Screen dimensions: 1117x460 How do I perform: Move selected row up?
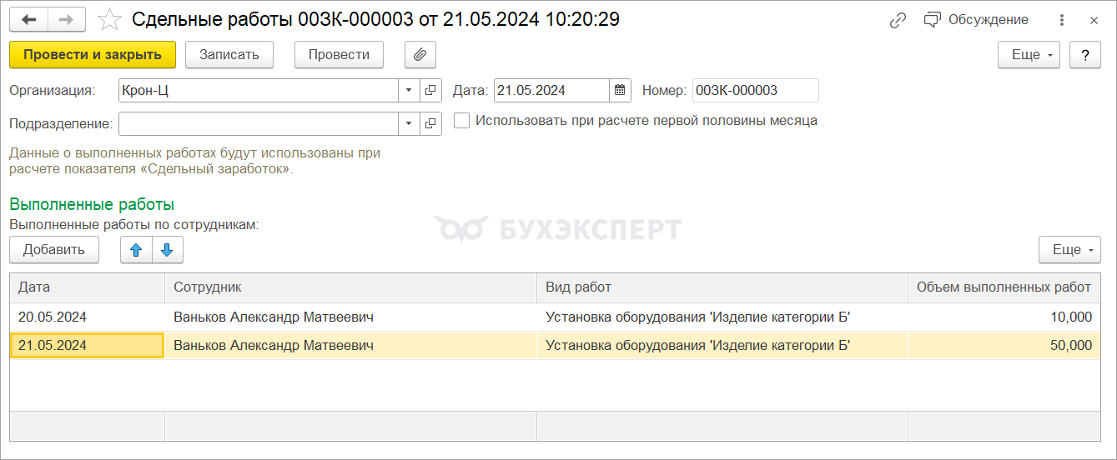click(x=136, y=250)
